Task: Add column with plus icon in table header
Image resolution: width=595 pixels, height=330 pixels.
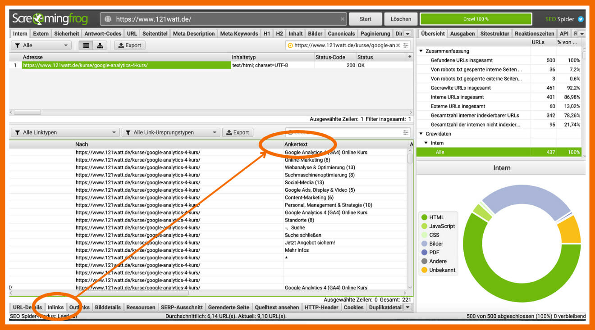Action: click(410, 57)
